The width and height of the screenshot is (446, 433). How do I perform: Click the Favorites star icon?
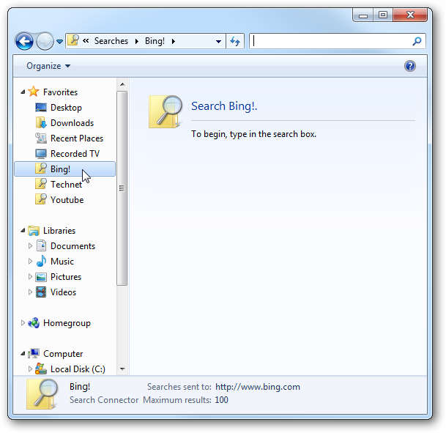34,92
